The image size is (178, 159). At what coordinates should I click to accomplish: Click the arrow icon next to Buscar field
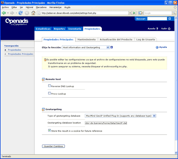click(169, 19)
